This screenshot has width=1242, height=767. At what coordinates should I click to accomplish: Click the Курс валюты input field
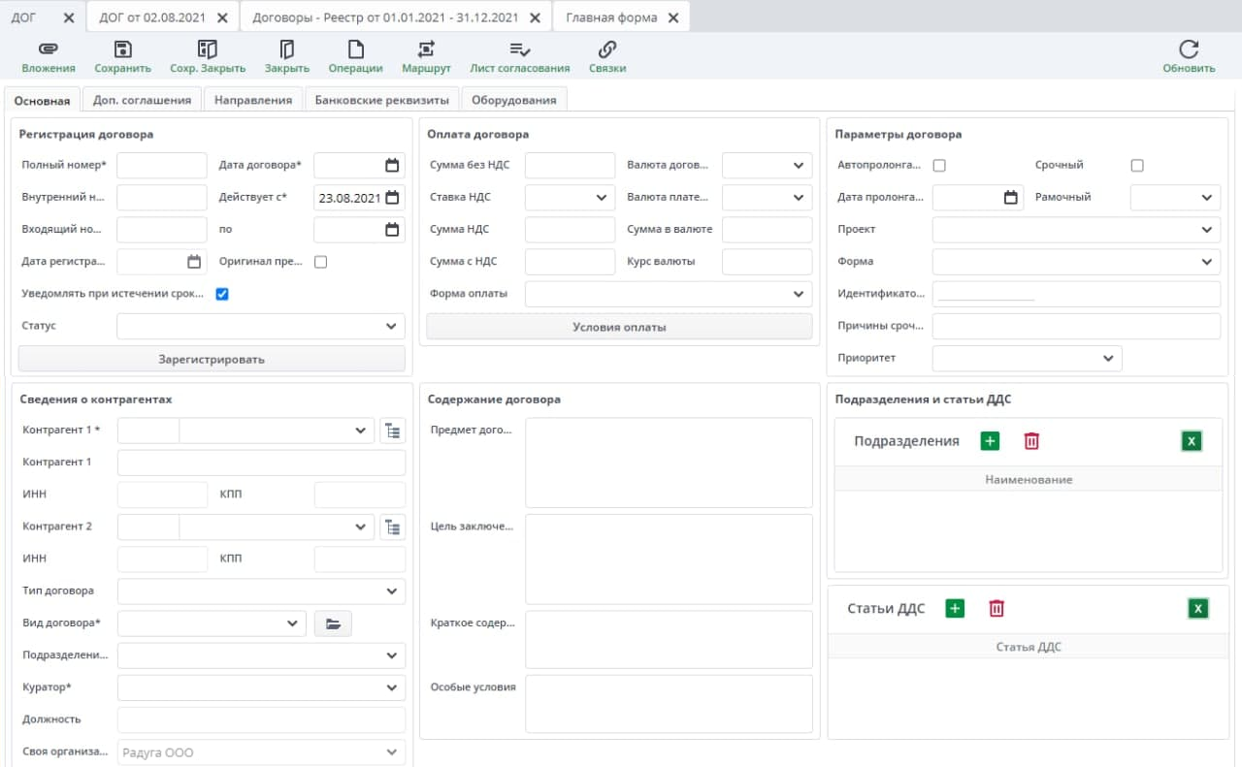(x=767, y=262)
